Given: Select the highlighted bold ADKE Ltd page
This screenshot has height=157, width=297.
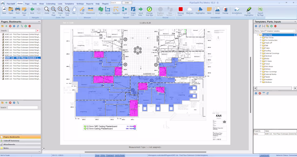Looking at the screenshot, I should pos(22,58).
